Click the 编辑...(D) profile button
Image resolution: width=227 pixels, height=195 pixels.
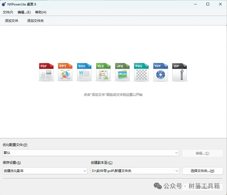point(203,153)
